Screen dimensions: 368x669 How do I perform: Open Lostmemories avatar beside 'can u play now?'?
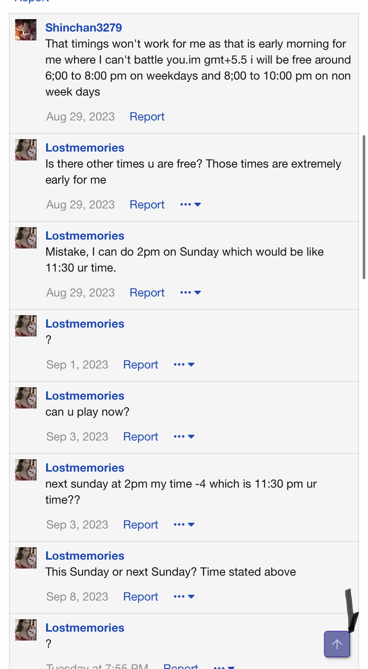pyautogui.click(x=26, y=398)
